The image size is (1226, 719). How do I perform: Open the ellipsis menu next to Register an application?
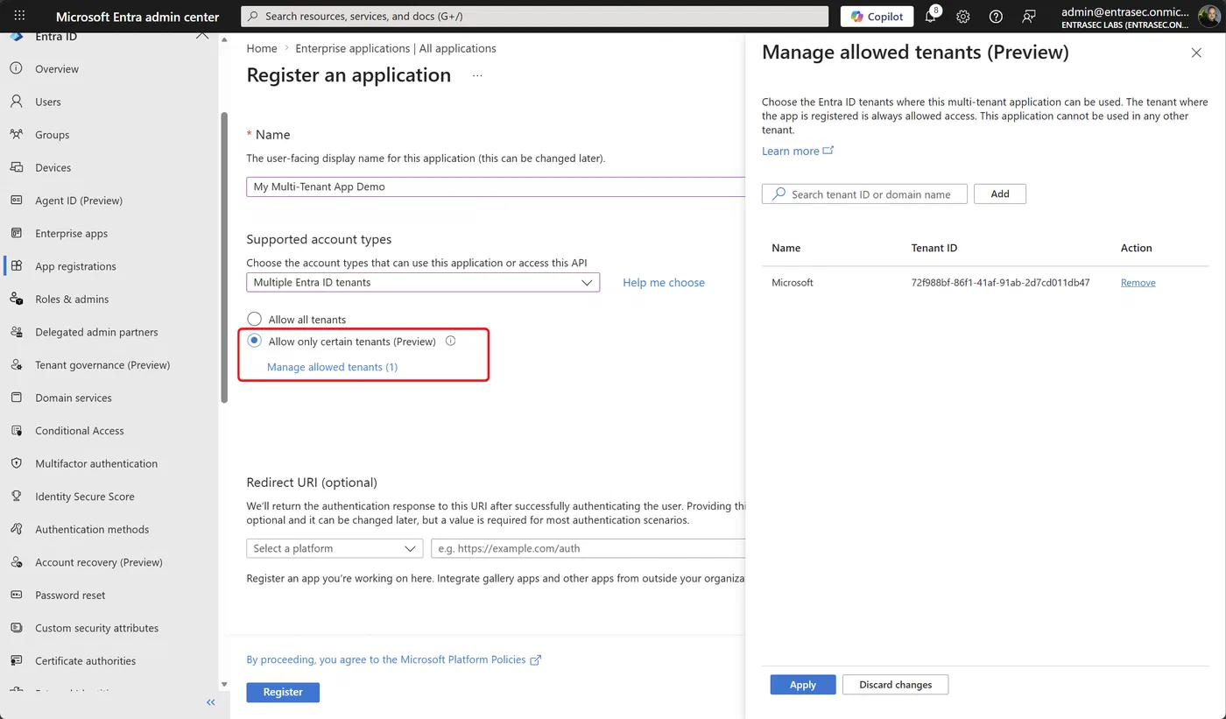[477, 75]
